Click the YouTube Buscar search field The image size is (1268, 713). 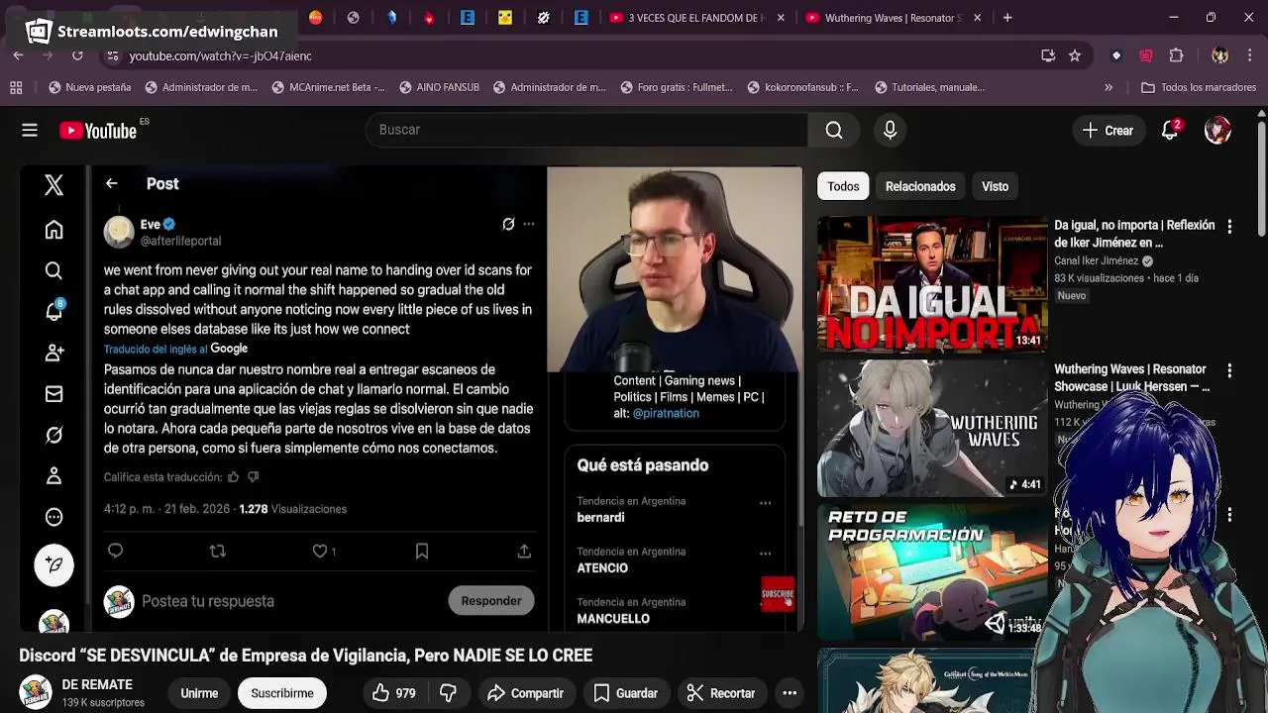tap(586, 130)
